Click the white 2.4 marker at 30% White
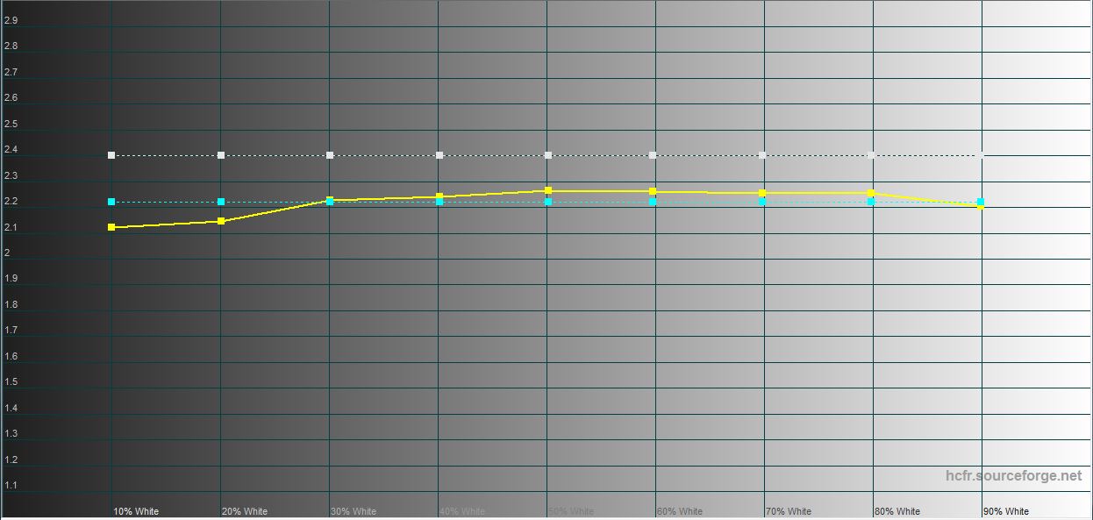This screenshot has width=1093, height=520. click(x=330, y=155)
